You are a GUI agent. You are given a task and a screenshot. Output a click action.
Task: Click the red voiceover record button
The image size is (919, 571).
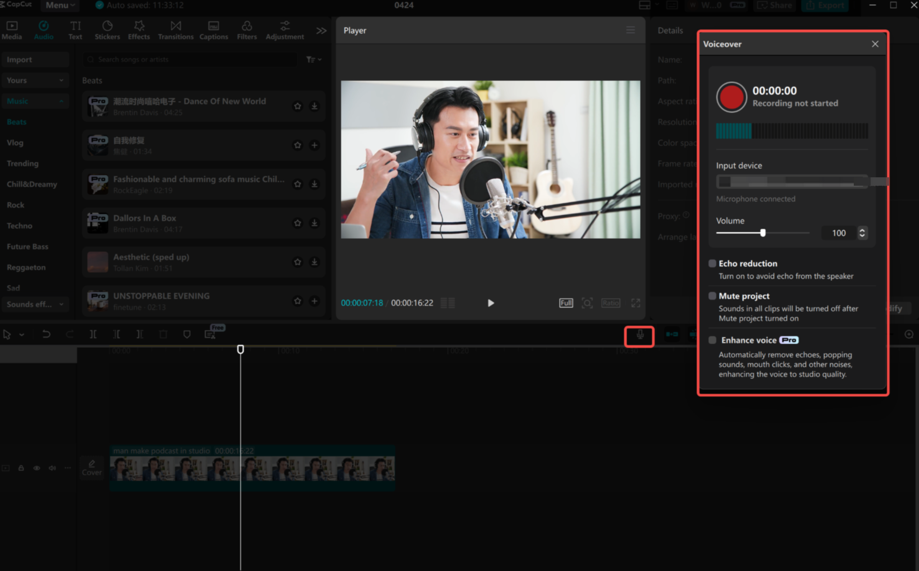[731, 97]
